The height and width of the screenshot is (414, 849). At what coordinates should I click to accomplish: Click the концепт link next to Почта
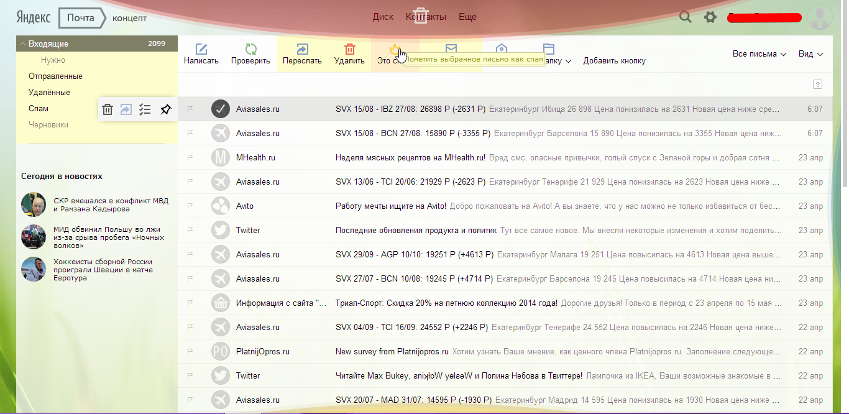tap(129, 18)
